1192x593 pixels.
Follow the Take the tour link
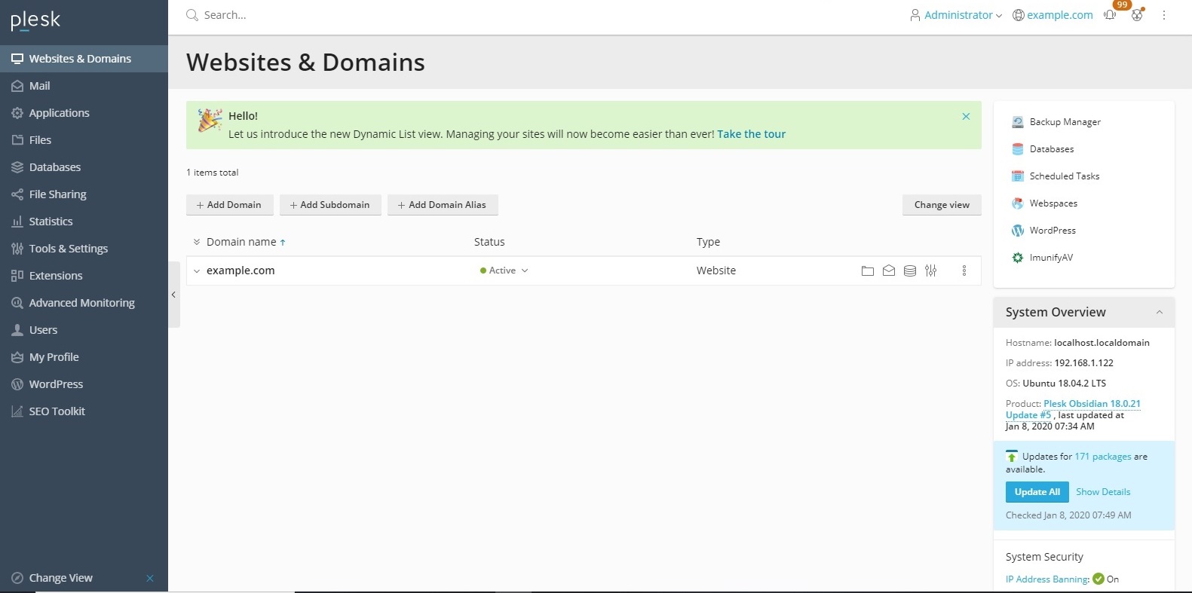751,134
